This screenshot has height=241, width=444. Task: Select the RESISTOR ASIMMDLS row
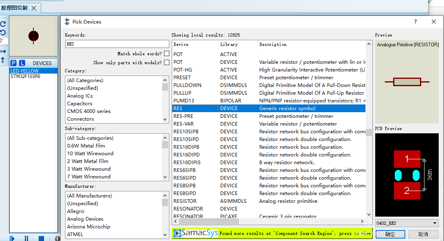coord(269,201)
